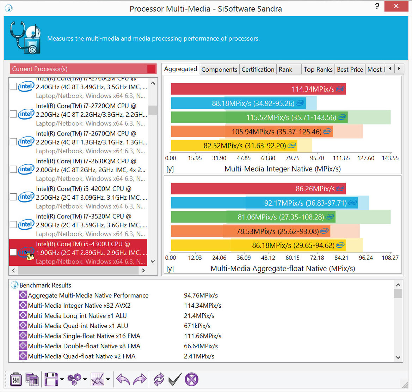Screen dimensions: 412x392
Task: Click the Intel logo beside i7-2630QM
Action: pos(26,169)
